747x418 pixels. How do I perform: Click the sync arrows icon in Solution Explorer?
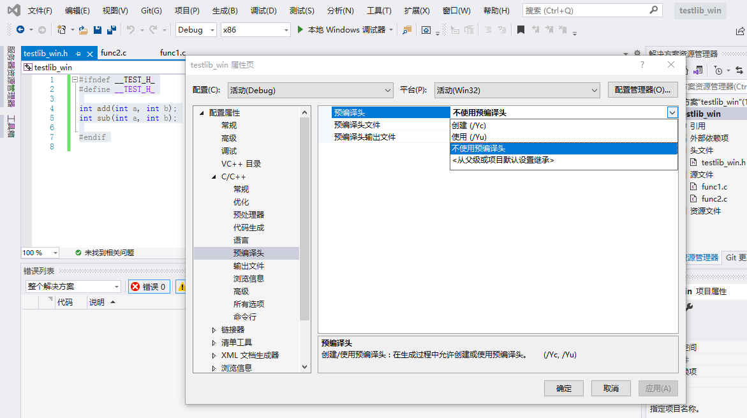coord(739,70)
